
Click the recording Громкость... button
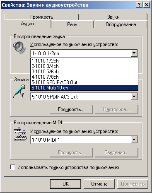(71, 109)
